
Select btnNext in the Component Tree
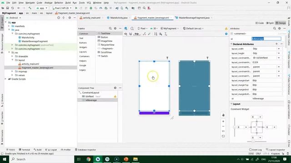pos(90,96)
